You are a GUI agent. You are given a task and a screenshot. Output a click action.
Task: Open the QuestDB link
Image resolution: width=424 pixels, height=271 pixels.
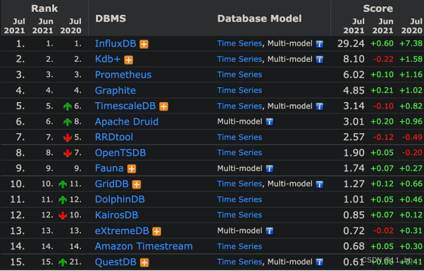[x=116, y=262]
